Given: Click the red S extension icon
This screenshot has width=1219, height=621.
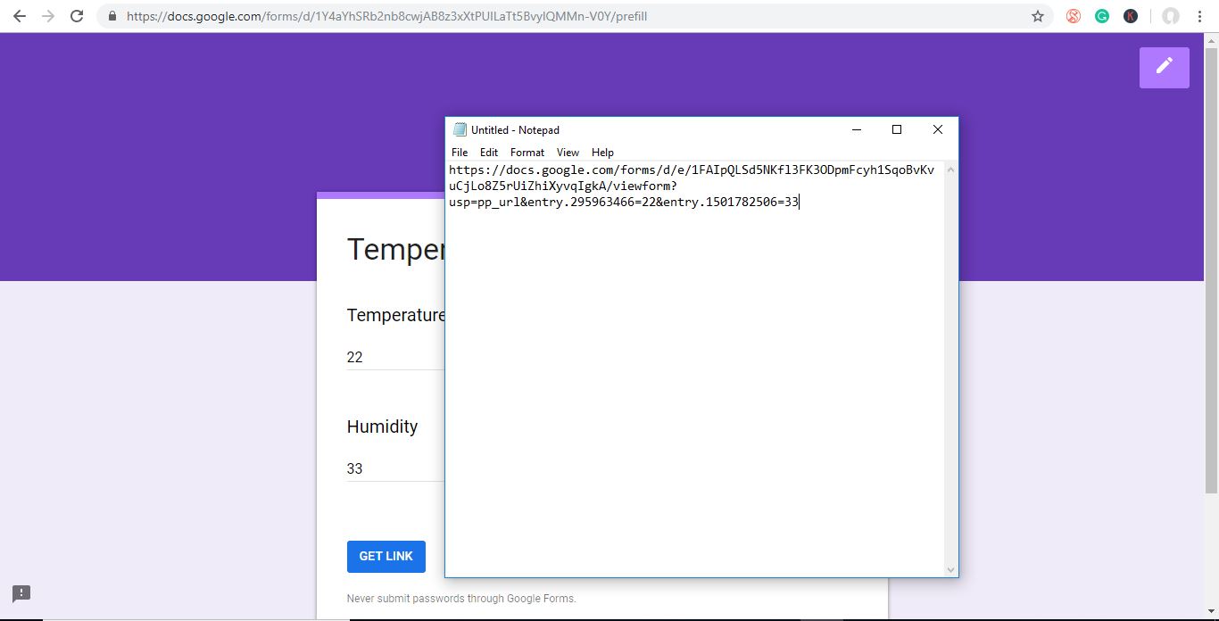Looking at the screenshot, I should coord(1074,16).
